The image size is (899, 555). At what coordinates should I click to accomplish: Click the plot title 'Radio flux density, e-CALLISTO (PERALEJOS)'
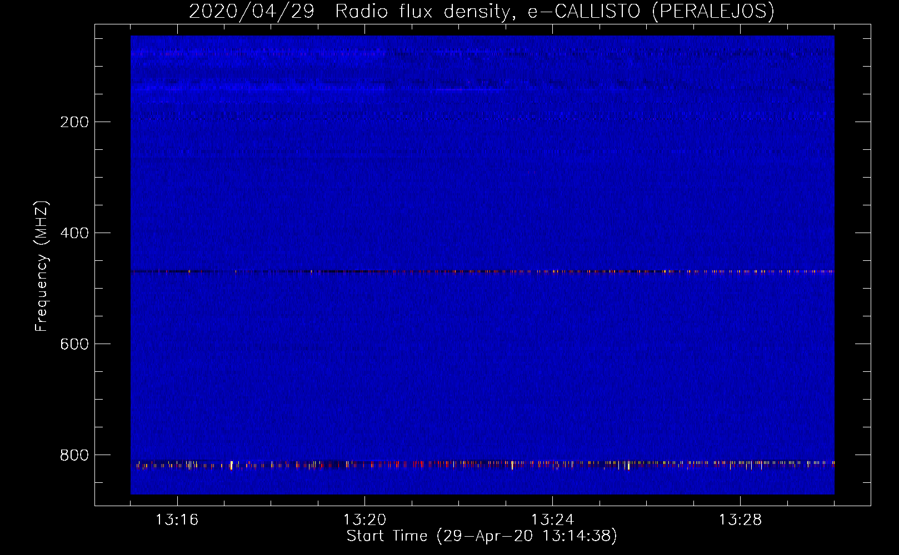coord(555,11)
